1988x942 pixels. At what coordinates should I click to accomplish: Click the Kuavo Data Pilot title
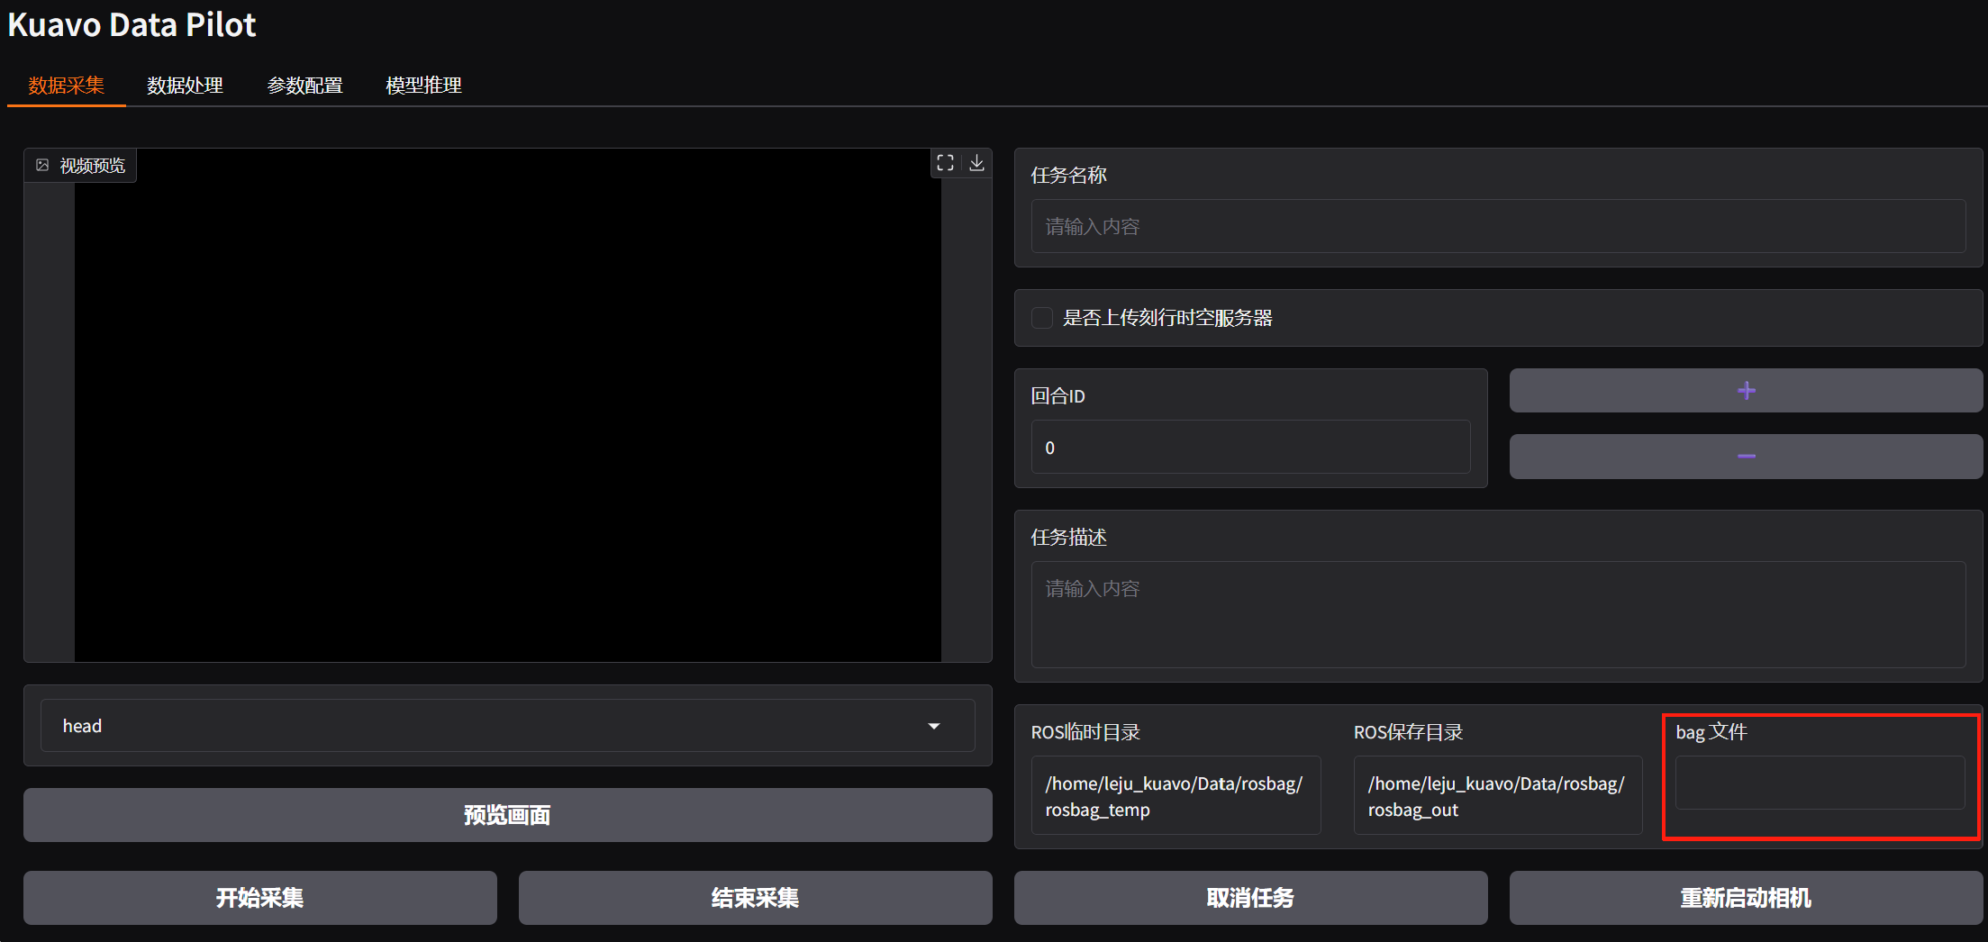click(x=132, y=25)
